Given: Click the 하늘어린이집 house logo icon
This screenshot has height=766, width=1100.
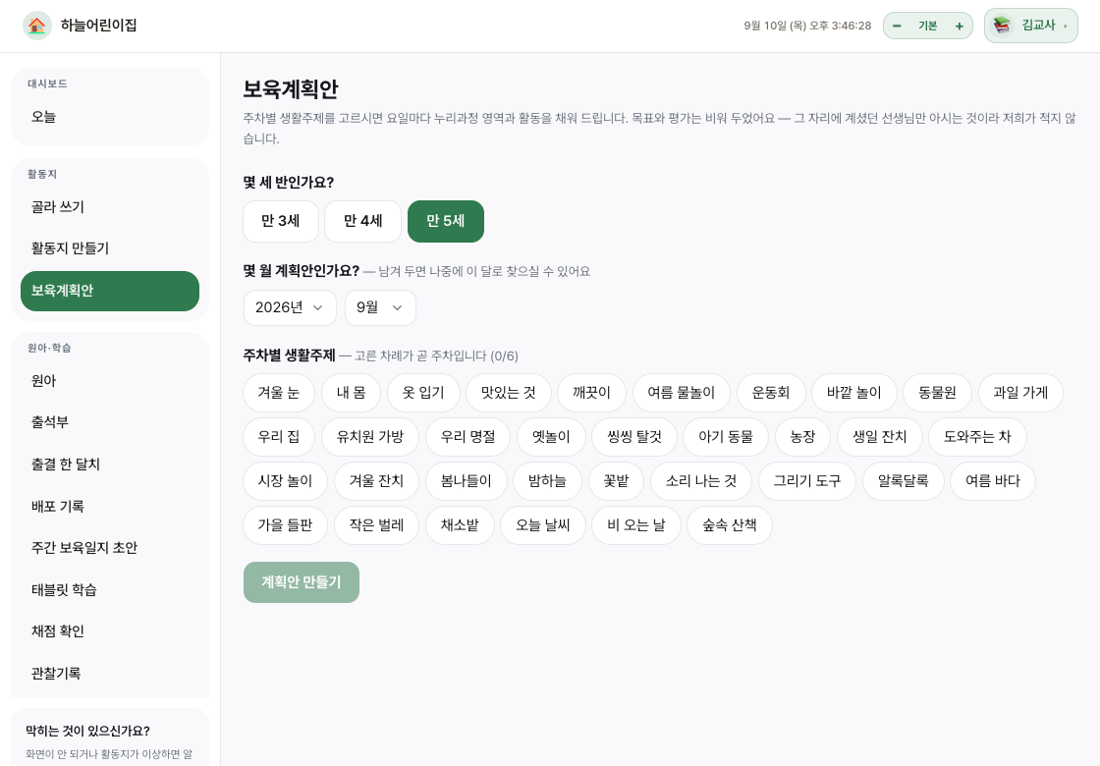Looking at the screenshot, I should pyautogui.click(x=37, y=26).
